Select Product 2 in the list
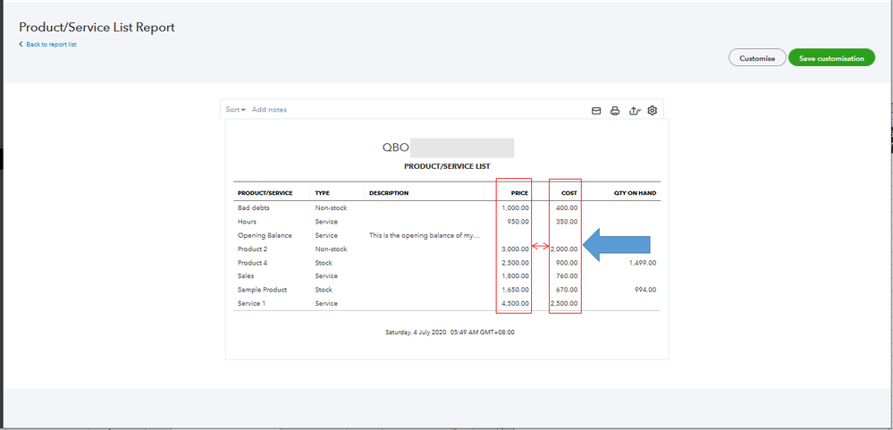Screen dimensions: 893x430 [252, 249]
